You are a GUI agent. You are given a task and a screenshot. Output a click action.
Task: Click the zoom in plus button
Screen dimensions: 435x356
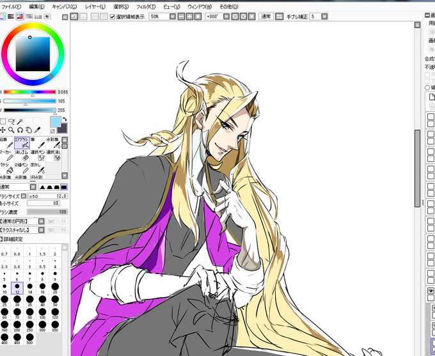(x=189, y=17)
